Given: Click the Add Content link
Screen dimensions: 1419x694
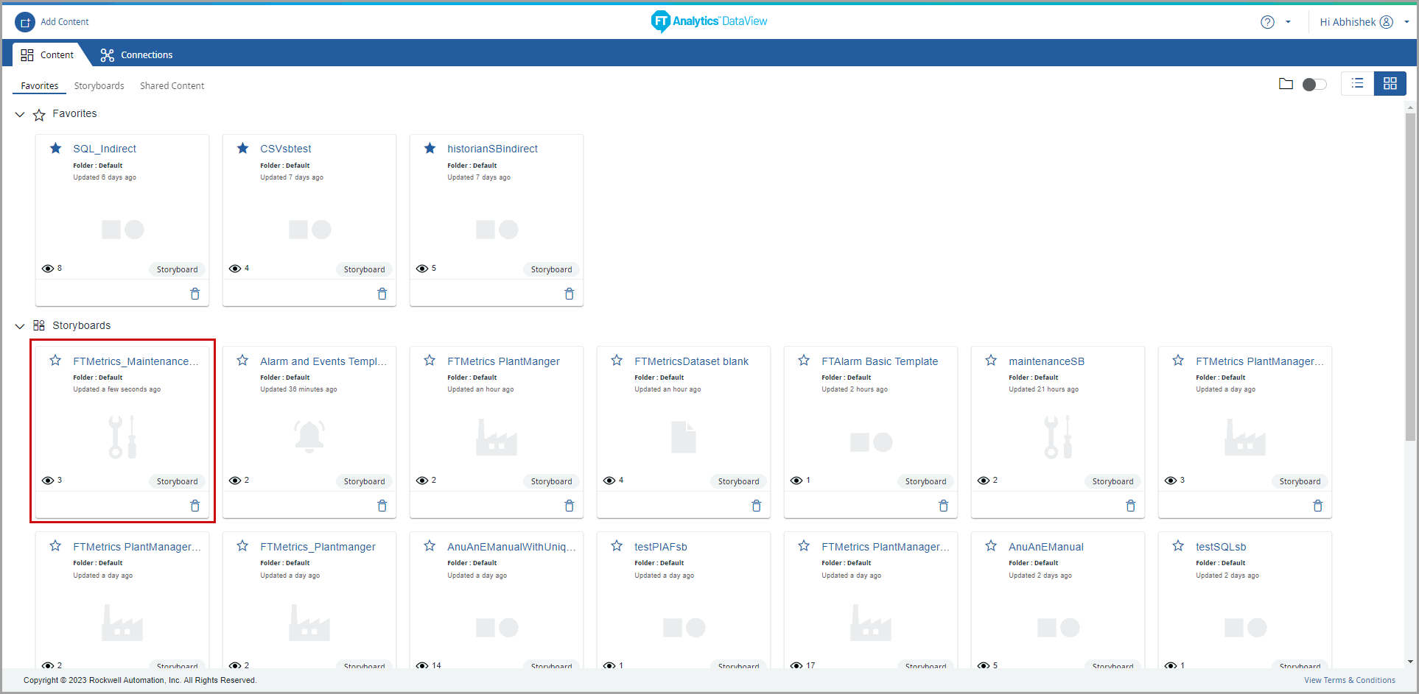Looking at the screenshot, I should [x=65, y=22].
